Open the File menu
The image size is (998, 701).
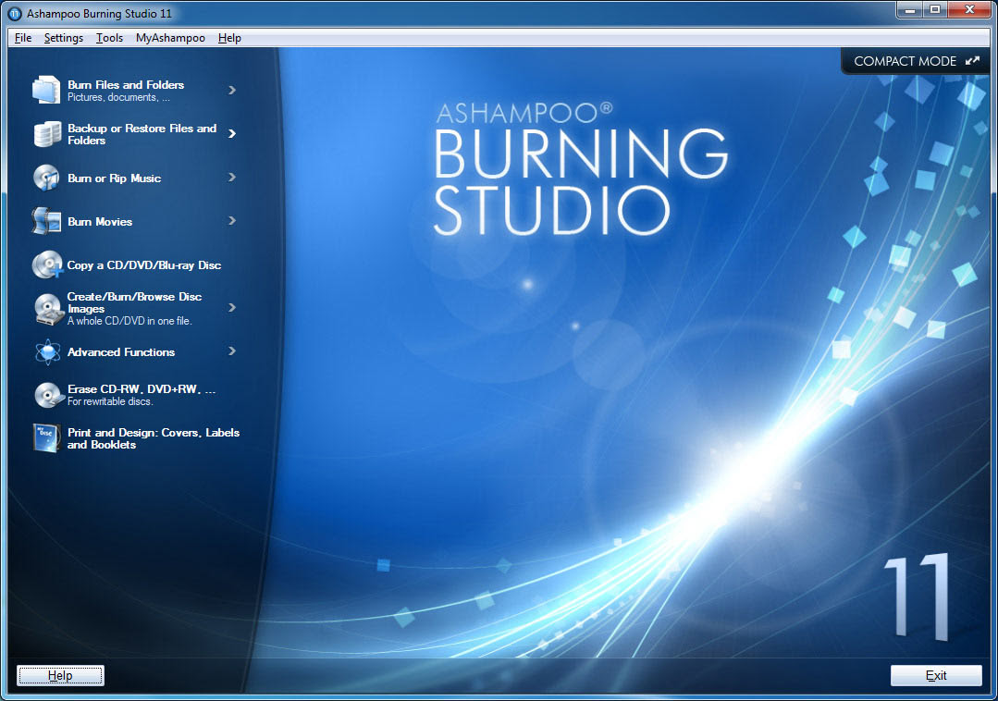23,38
